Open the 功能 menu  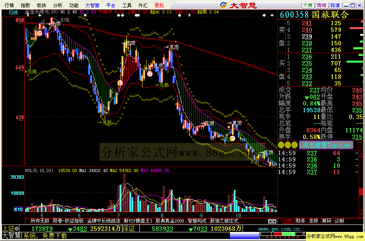pos(74,5)
